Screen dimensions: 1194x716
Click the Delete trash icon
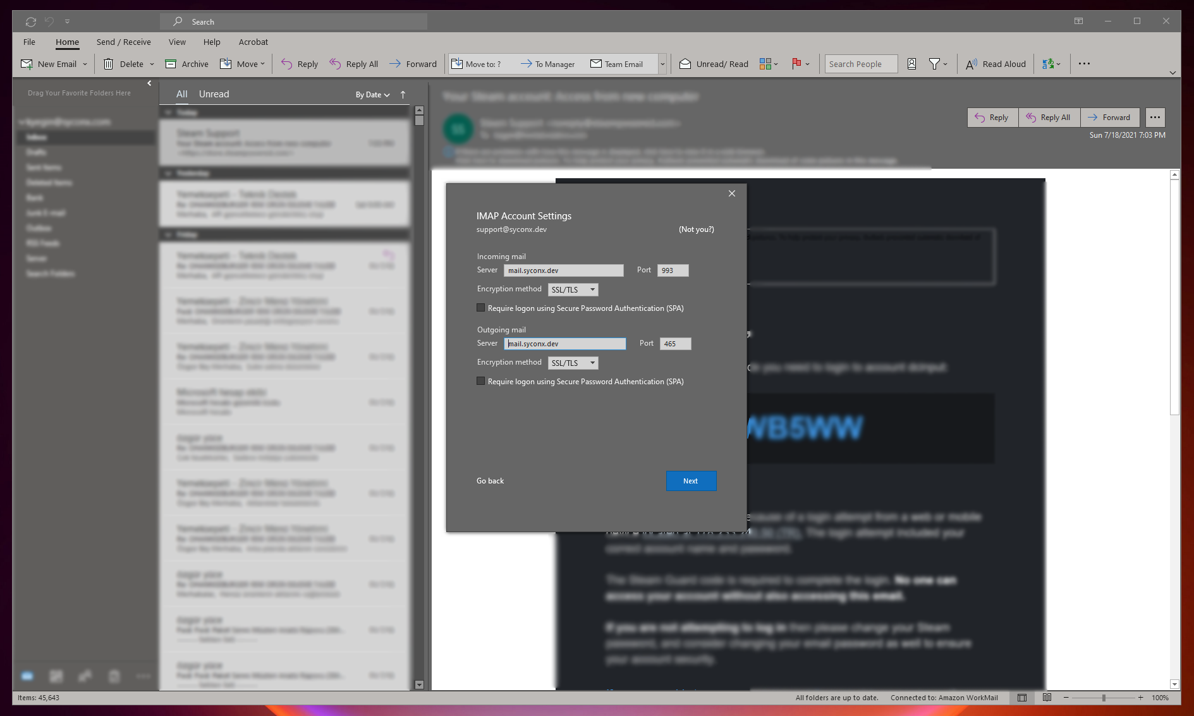[x=108, y=64]
